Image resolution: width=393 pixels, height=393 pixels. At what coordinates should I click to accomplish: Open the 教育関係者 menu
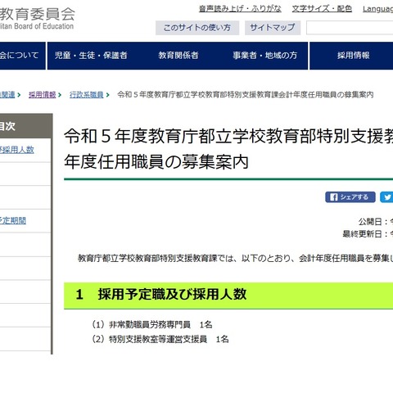[178, 56]
